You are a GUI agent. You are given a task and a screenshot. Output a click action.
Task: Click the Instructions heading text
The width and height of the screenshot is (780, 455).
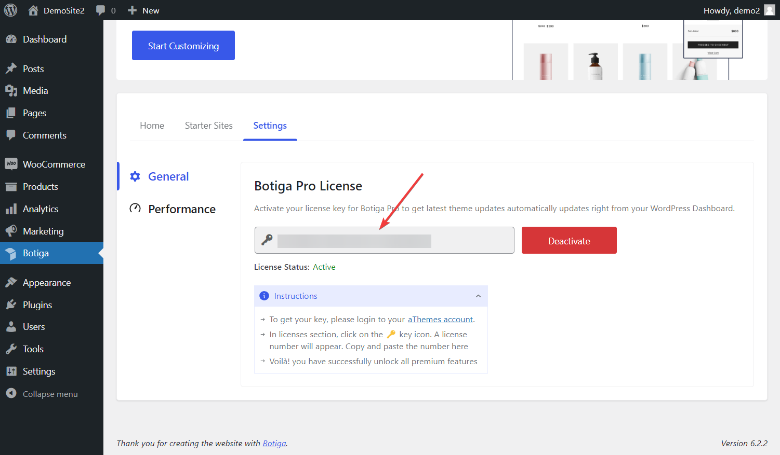point(296,296)
